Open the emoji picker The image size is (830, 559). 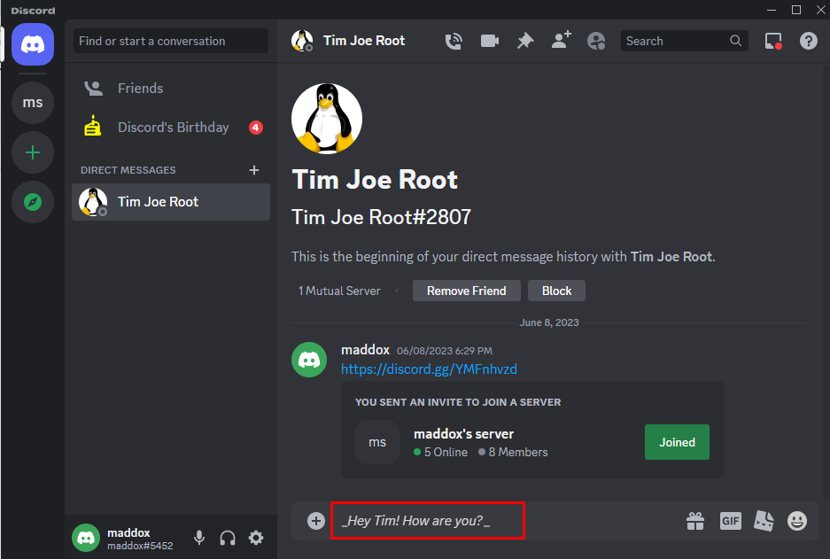(x=796, y=521)
